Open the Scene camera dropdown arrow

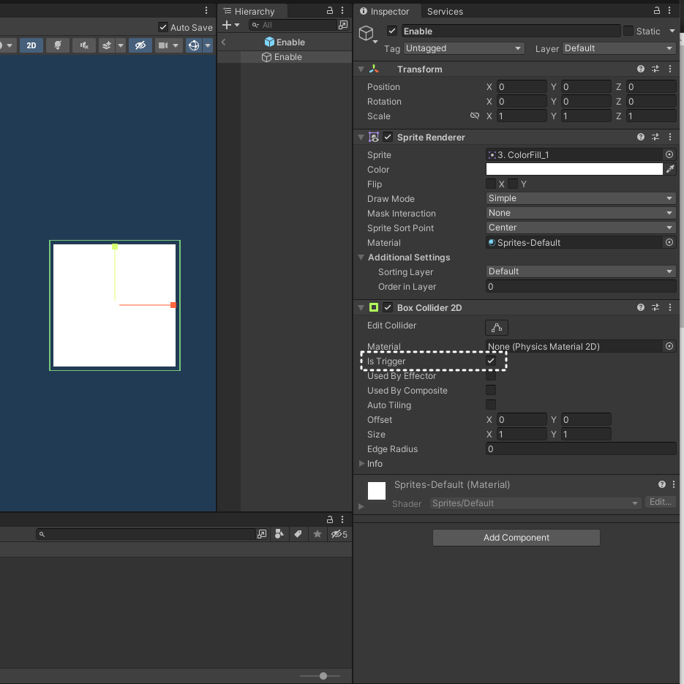[x=176, y=45]
